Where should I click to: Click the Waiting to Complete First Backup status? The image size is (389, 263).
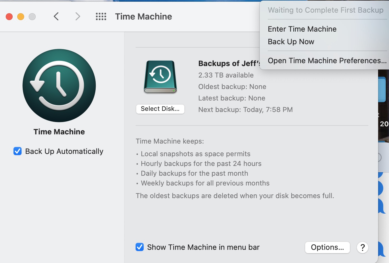click(x=326, y=10)
